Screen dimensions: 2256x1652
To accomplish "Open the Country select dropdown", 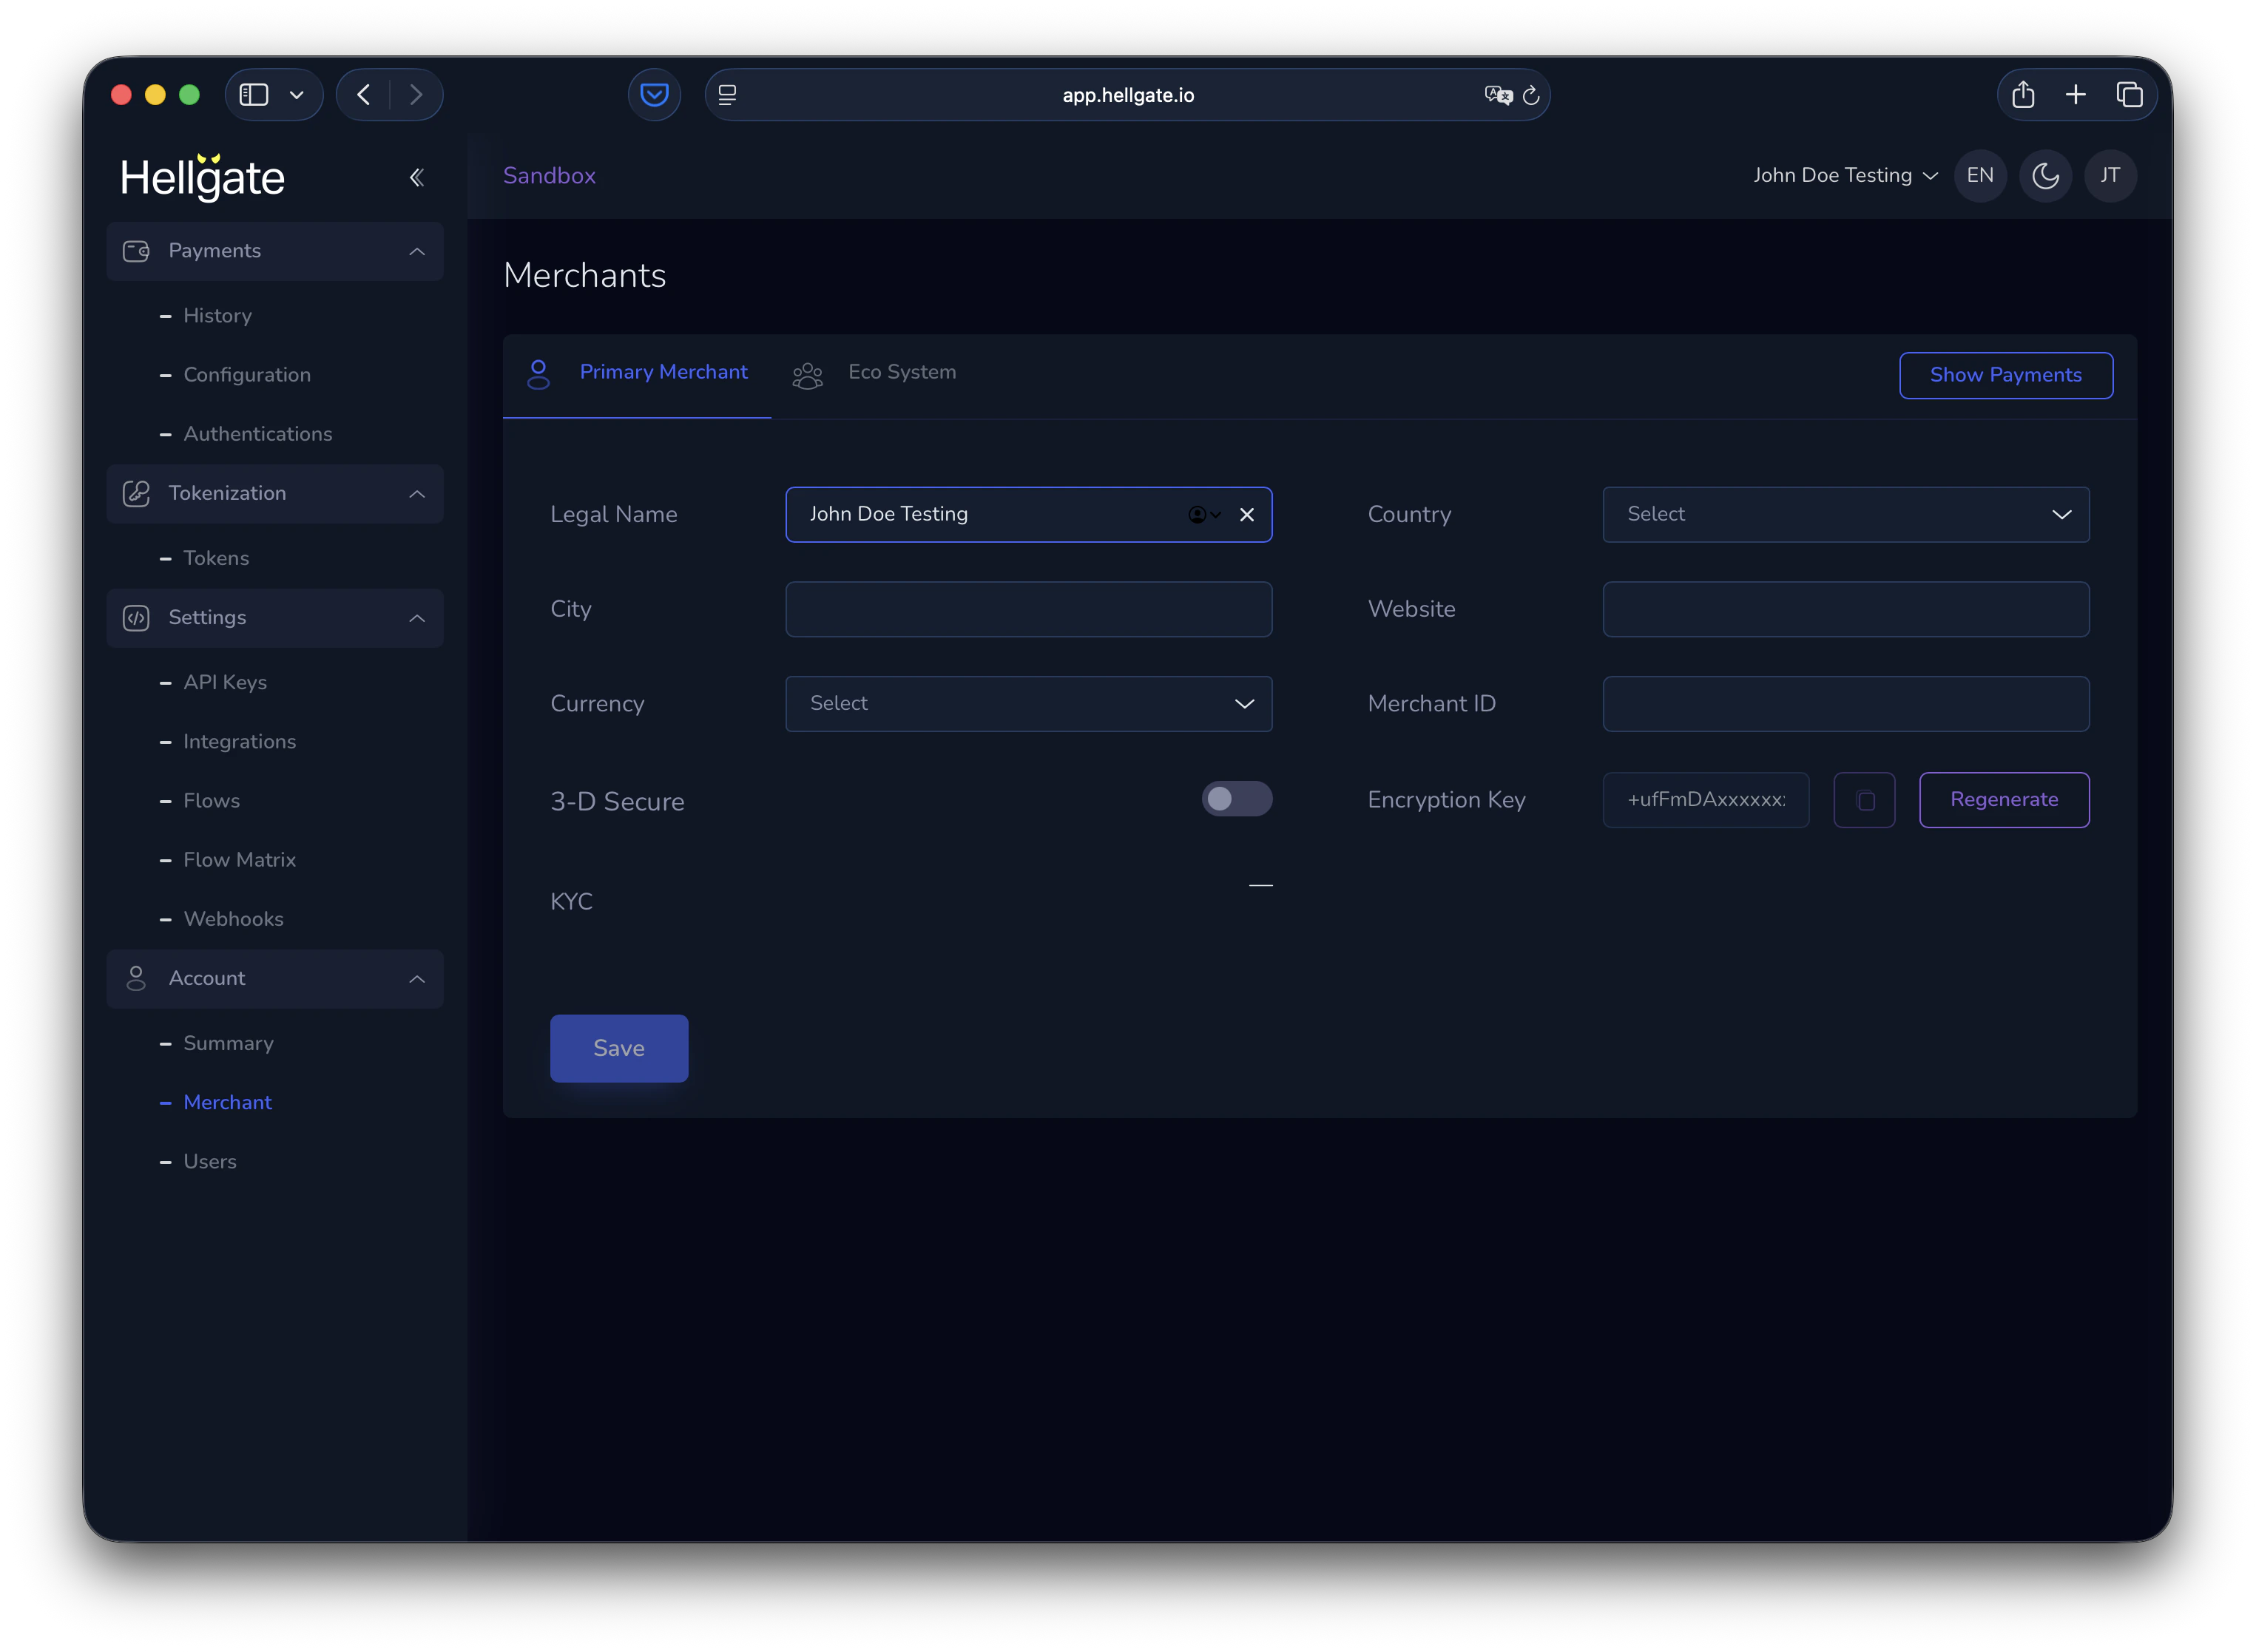I will pyautogui.click(x=1846, y=515).
